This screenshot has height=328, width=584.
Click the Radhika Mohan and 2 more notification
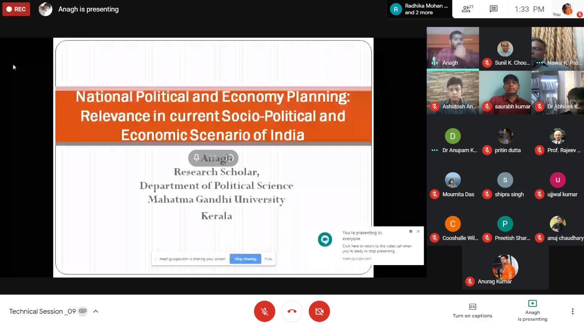[420, 9]
